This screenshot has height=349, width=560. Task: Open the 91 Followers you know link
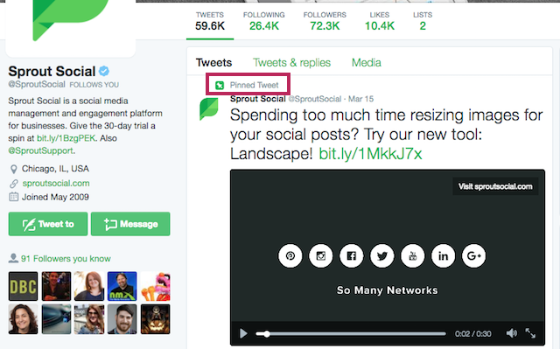tap(66, 259)
